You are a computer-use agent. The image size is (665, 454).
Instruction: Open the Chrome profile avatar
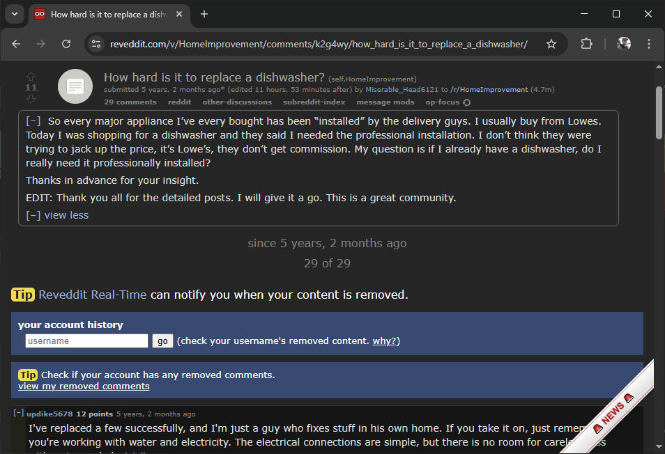click(x=624, y=44)
